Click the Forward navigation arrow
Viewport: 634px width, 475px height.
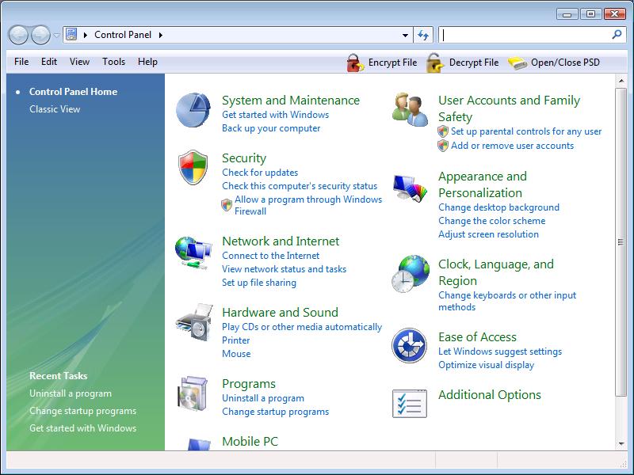[41, 35]
